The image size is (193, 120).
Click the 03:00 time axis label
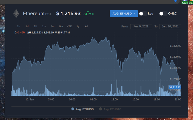coord(51,99)
